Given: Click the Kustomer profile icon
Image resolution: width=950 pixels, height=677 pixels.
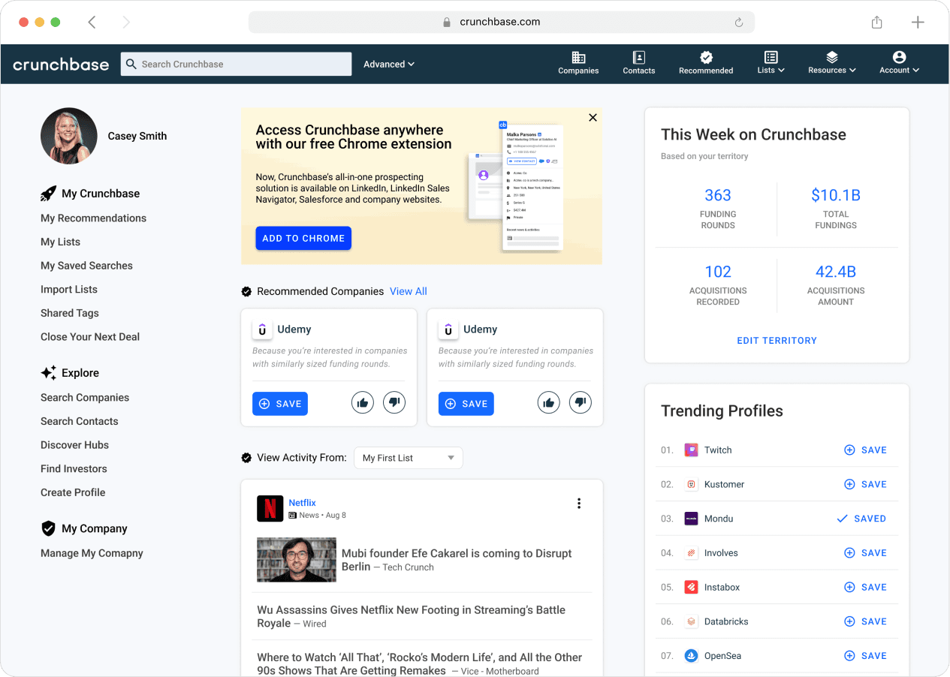Looking at the screenshot, I should coord(692,485).
